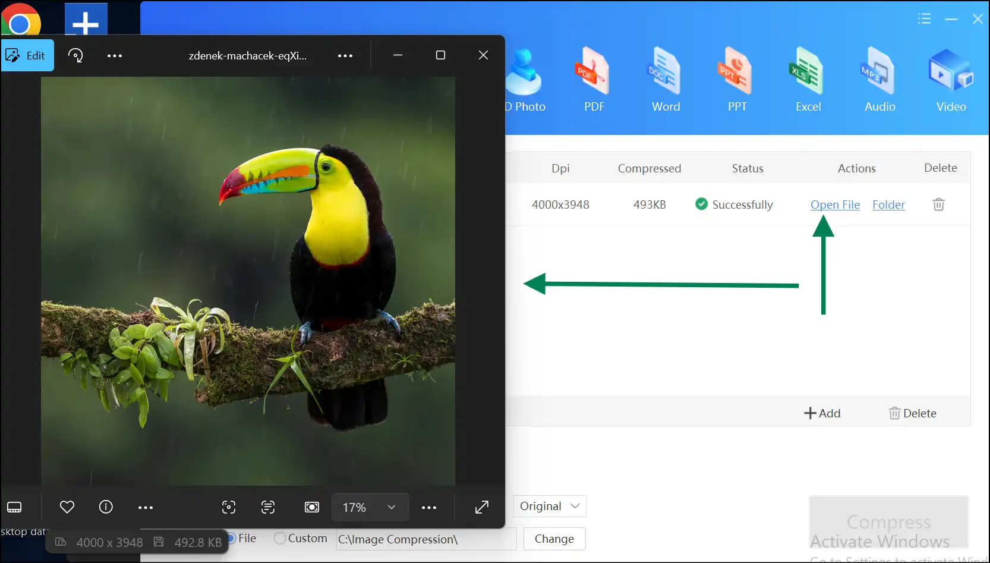This screenshot has width=990, height=563.
Task: Click the 492.8 KB file size label
Action: click(x=198, y=542)
